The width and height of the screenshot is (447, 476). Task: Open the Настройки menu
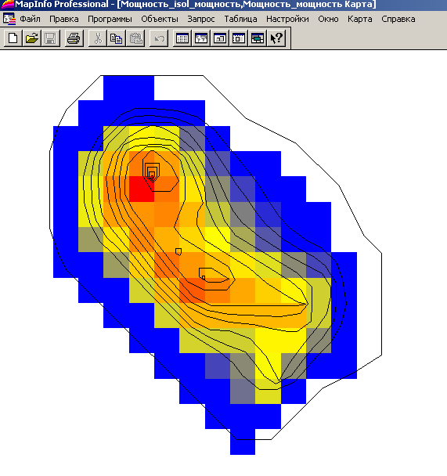(287, 19)
